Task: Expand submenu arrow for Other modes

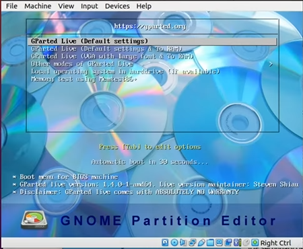Action: [x=271, y=64]
